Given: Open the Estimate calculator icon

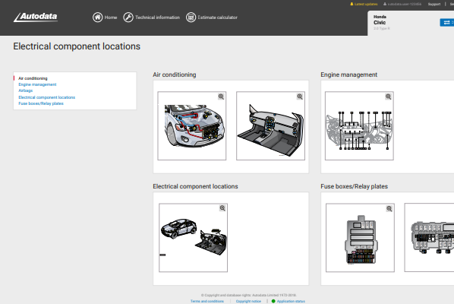Looking at the screenshot, I should pos(191,17).
